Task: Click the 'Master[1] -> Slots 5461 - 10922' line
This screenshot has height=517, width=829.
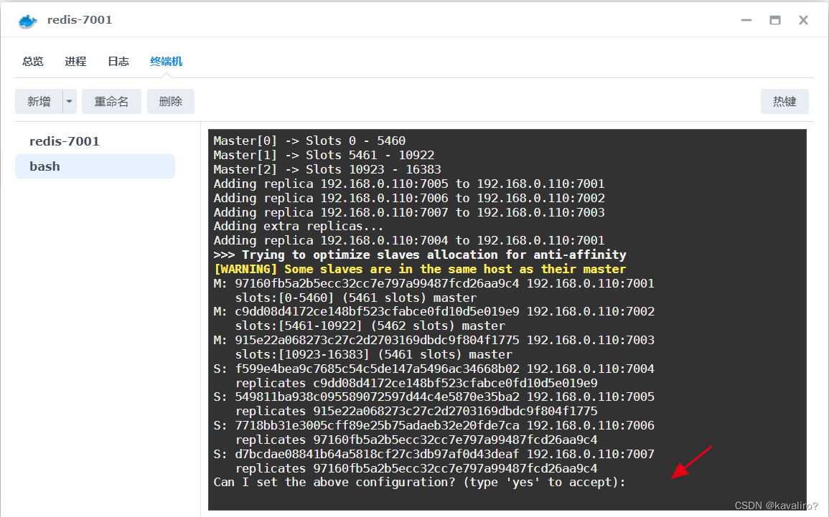Action: coord(324,156)
